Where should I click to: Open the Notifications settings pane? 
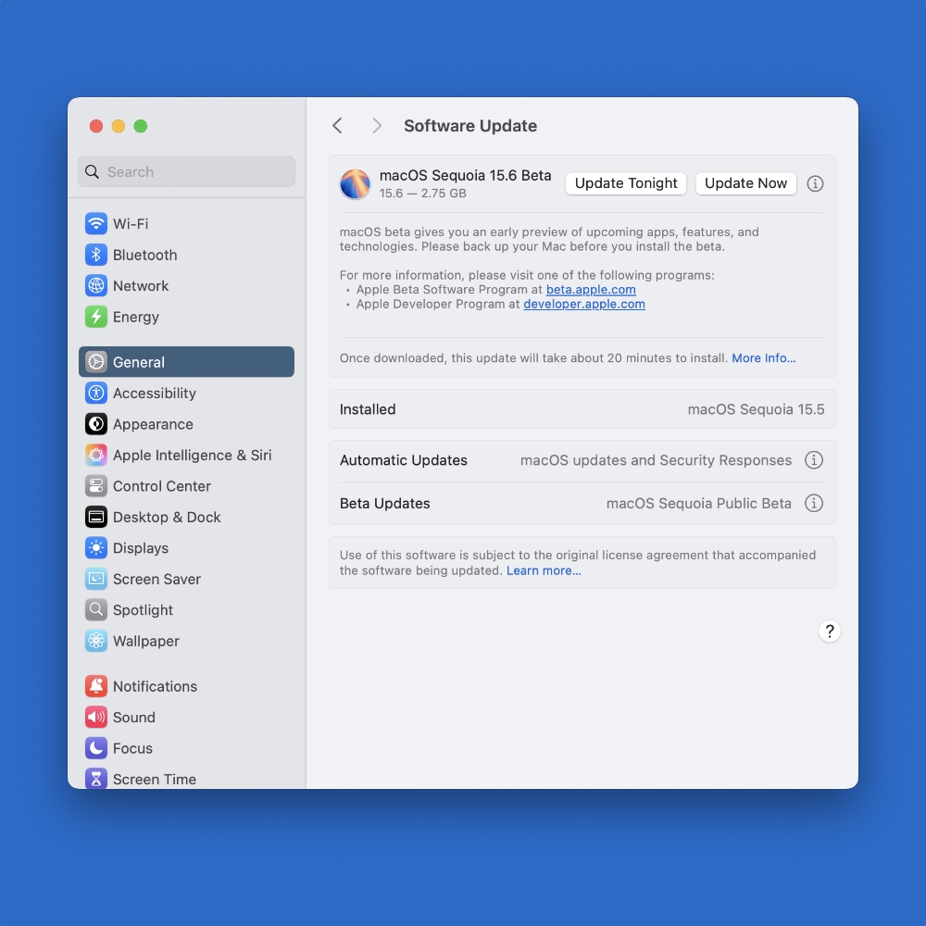pos(155,686)
